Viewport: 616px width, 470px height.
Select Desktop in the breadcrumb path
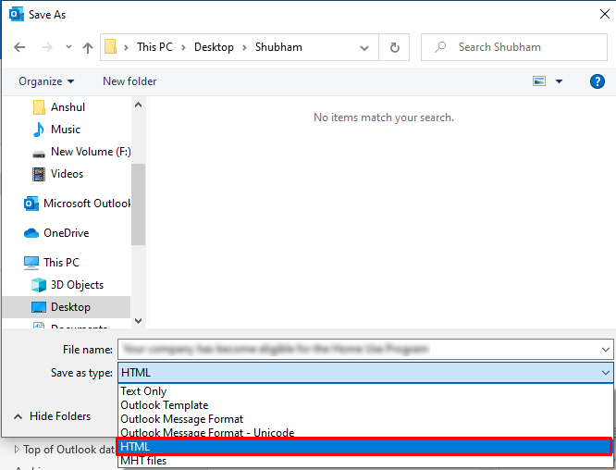coord(214,47)
